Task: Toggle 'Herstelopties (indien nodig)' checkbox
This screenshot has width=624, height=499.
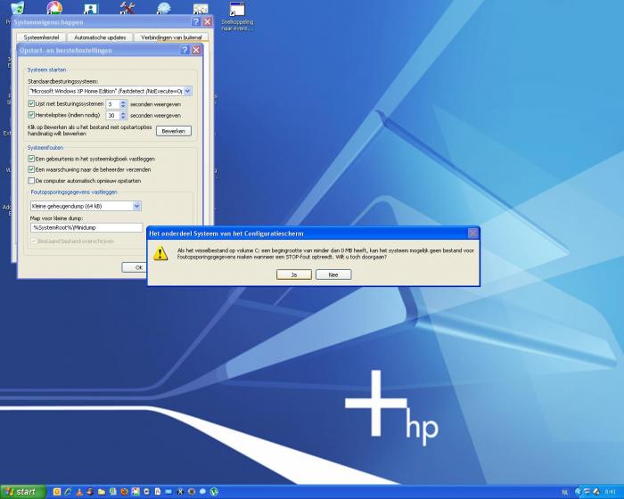Action: tap(31, 115)
